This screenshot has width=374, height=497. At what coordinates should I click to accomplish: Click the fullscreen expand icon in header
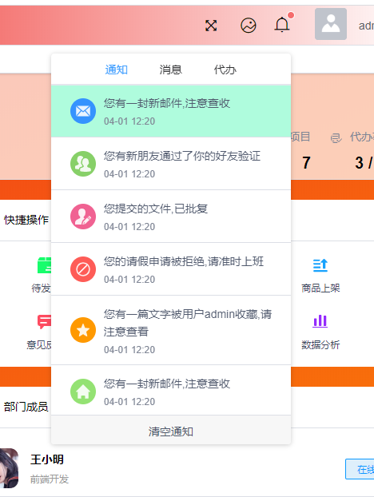(211, 26)
